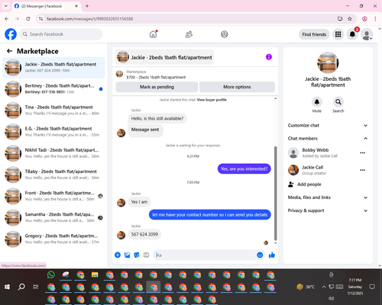Click the Facebook logo icon
This screenshot has height=305, width=382.
tap(11, 34)
